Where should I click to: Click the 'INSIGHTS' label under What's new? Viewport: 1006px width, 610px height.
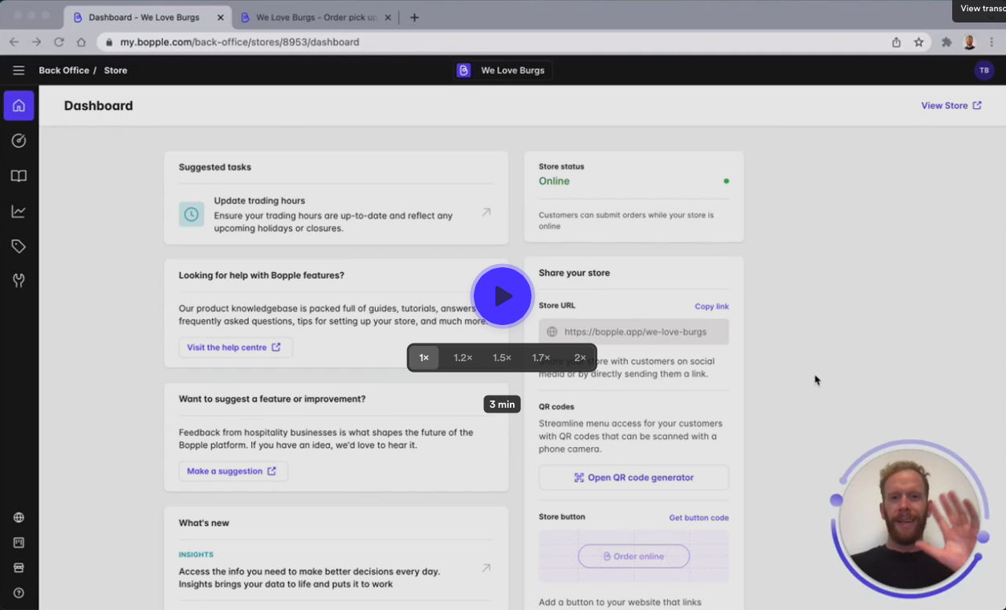(196, 555)
